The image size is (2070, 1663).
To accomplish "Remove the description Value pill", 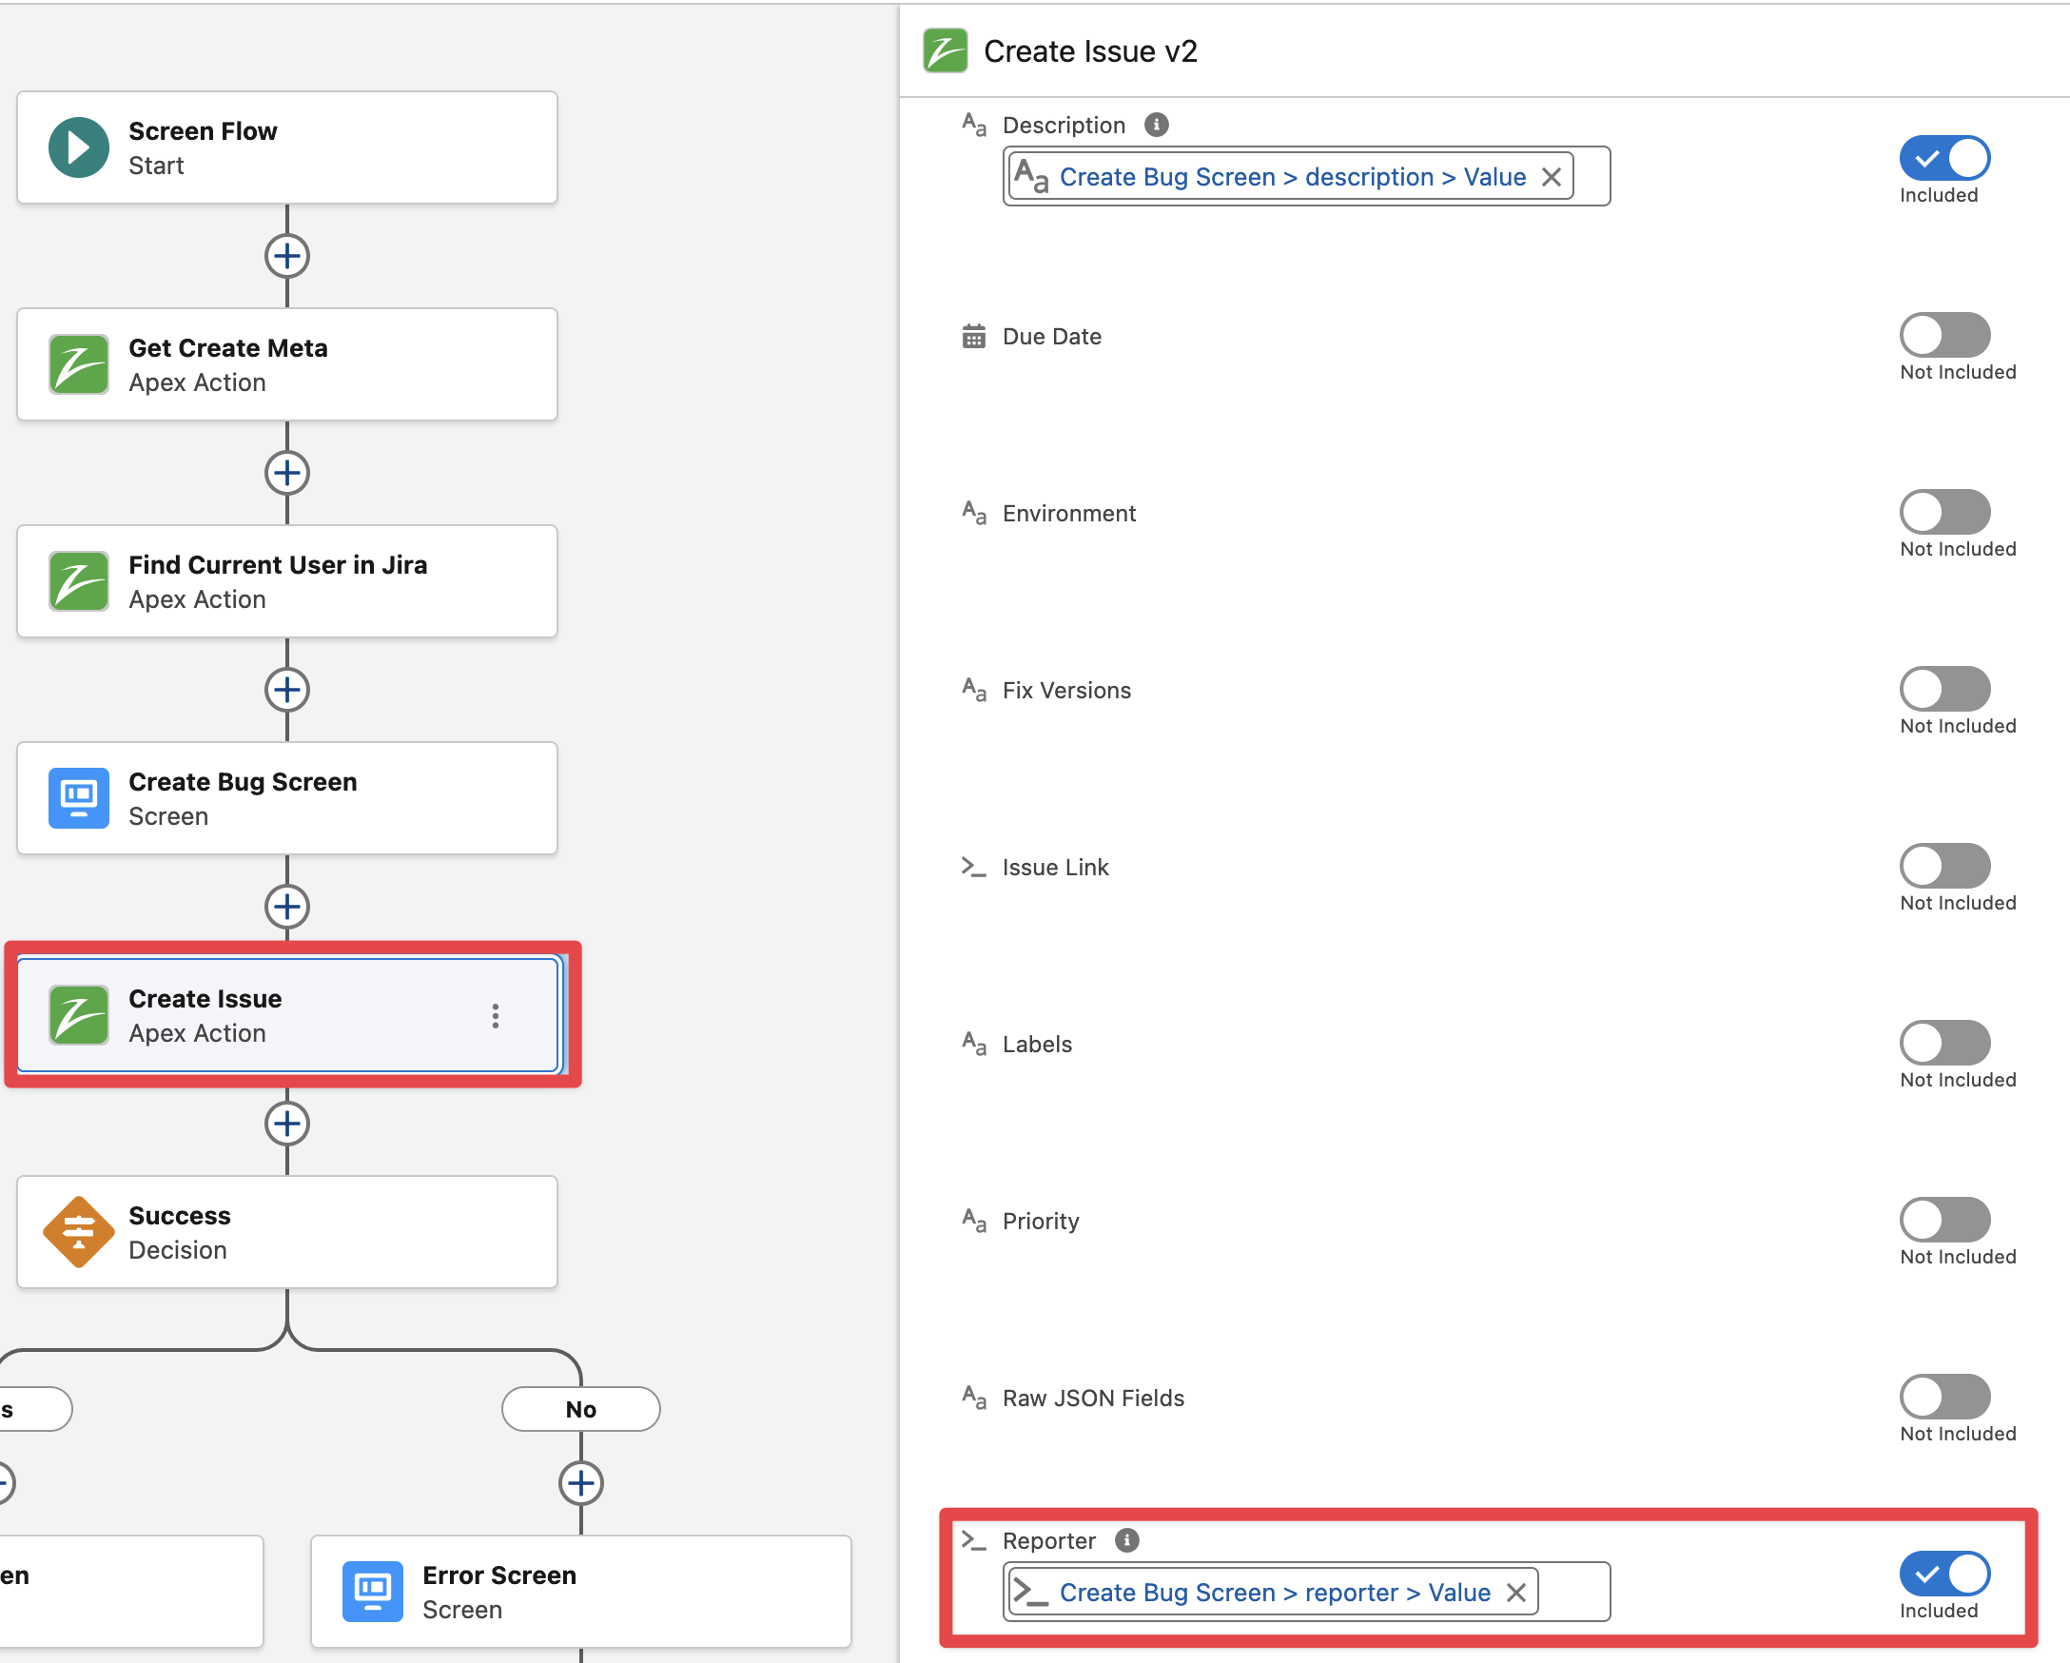I will (1551, 177).
